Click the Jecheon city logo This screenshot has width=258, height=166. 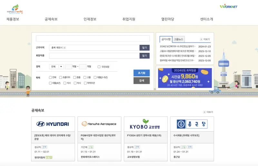click(x=15, y=9)
